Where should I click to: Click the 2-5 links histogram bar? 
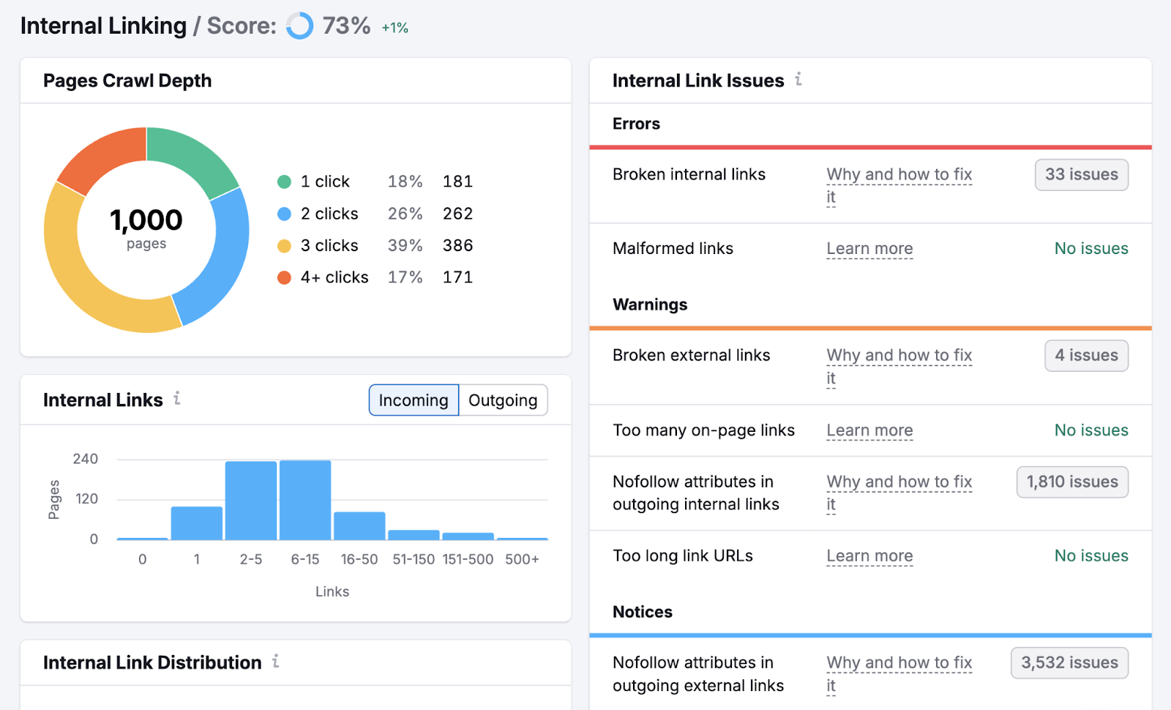(x=251, y=499)
